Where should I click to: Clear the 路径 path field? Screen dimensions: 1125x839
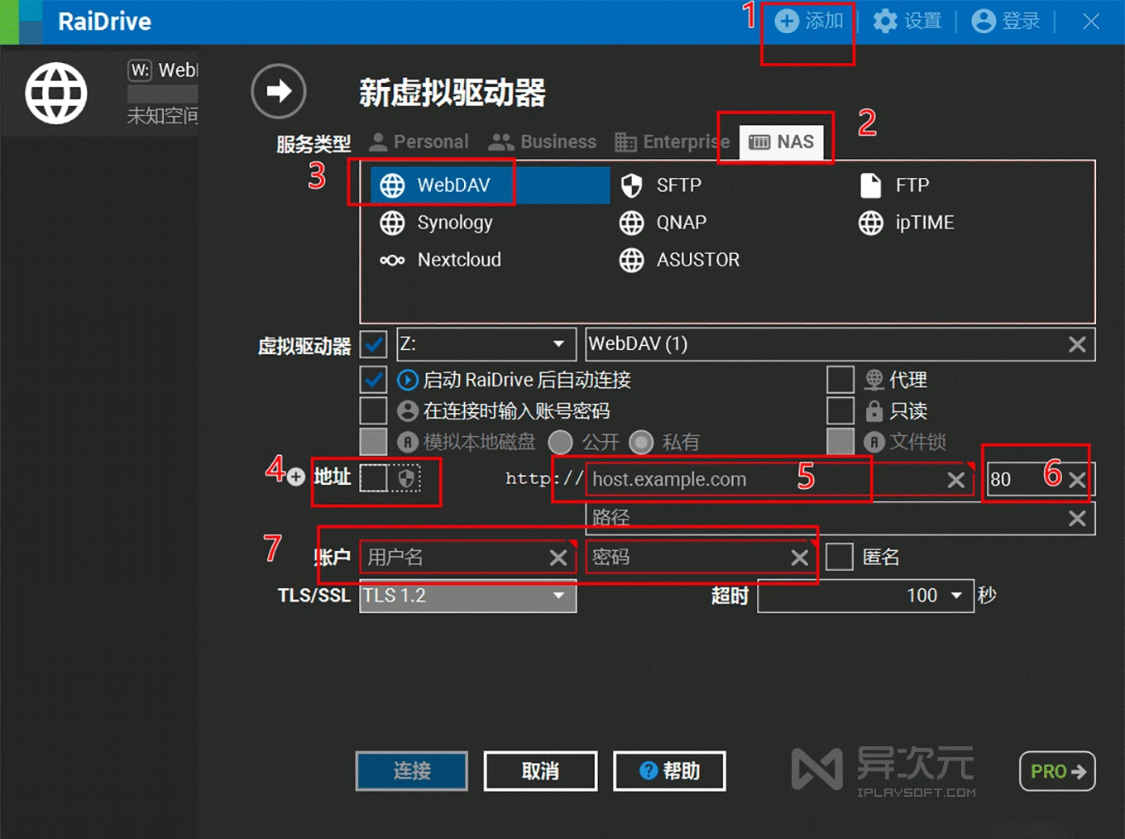pos(1077,518)
